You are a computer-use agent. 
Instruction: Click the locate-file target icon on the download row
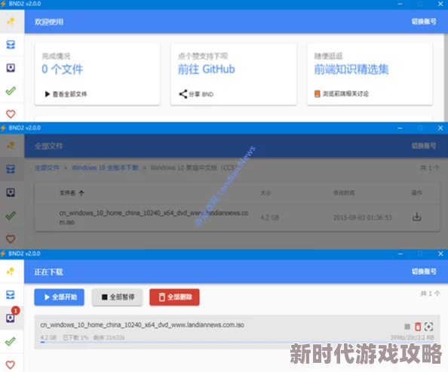tap(428, 326)
